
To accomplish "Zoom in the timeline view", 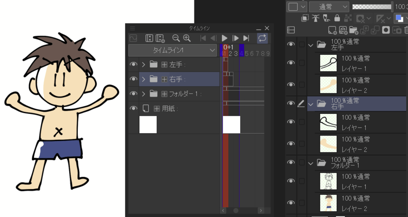I will coord(187,38).
